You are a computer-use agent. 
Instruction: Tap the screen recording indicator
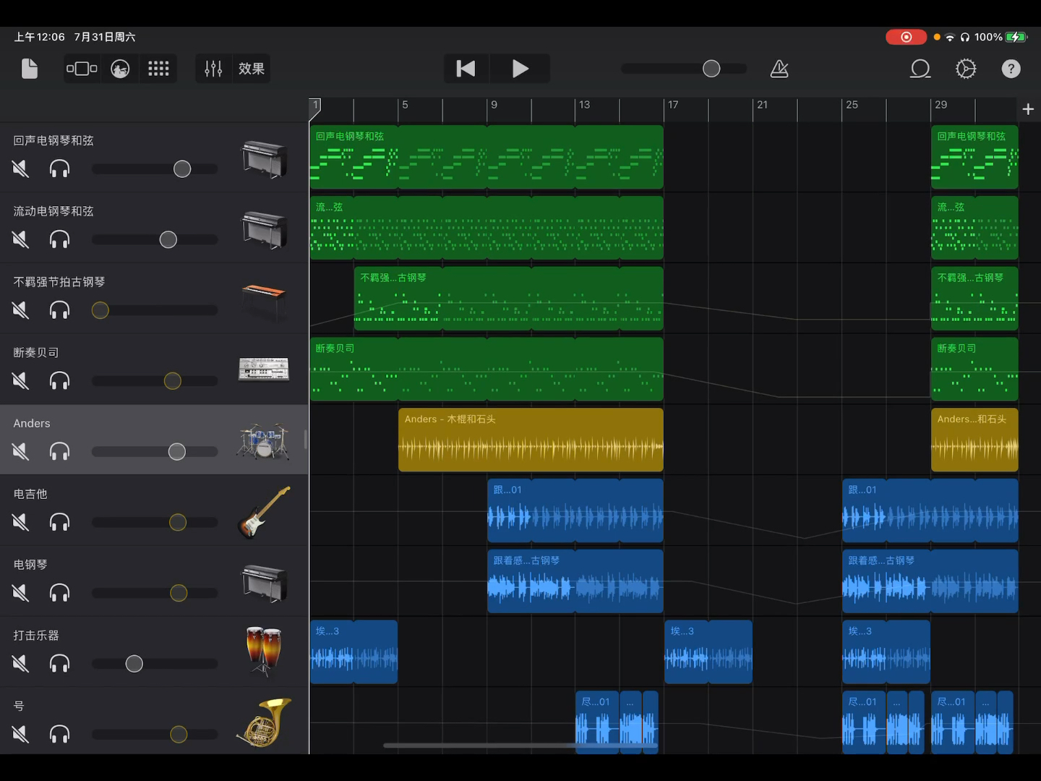pos(906,37)
